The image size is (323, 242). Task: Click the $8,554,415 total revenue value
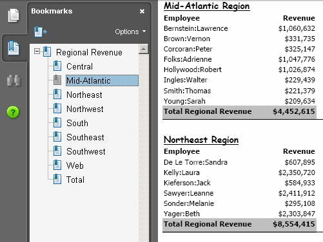point(294,224)
